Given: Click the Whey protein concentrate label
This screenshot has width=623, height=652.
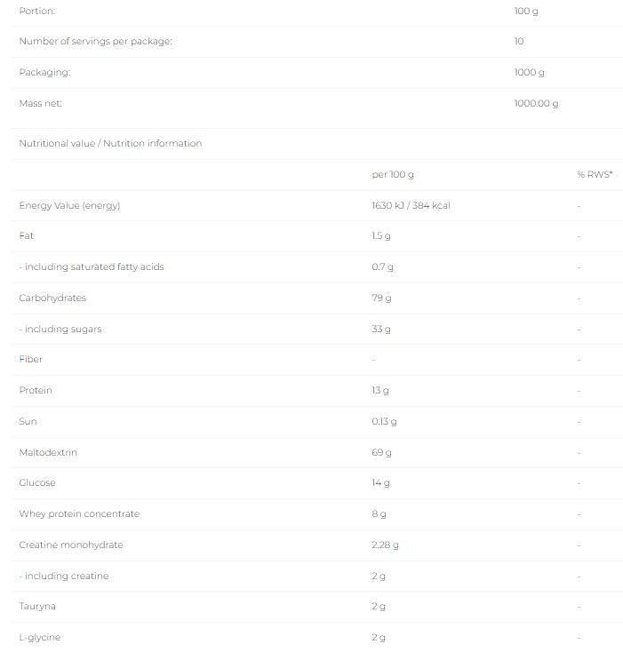Looking at the screenshot, I should [x=79, y=514].
